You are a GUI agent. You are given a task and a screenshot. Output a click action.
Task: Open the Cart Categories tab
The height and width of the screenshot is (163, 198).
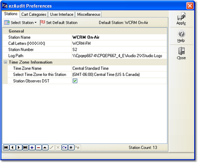coord(34,14)
